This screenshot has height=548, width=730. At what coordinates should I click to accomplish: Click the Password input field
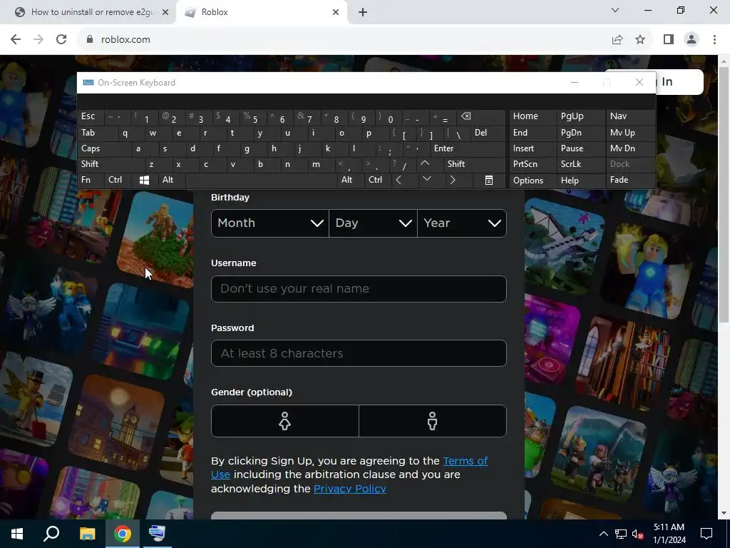click(x=359, y=353)
